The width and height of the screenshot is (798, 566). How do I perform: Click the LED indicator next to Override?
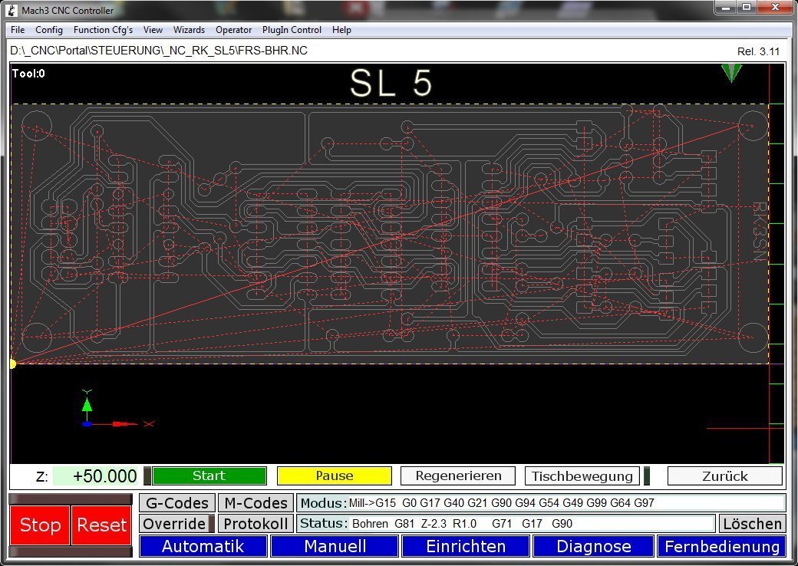tap(212, 523)
